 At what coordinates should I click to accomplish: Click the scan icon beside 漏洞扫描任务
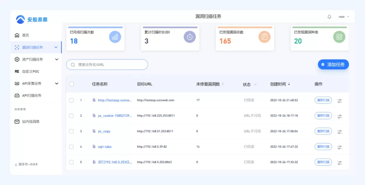click(x=17, y=47)
